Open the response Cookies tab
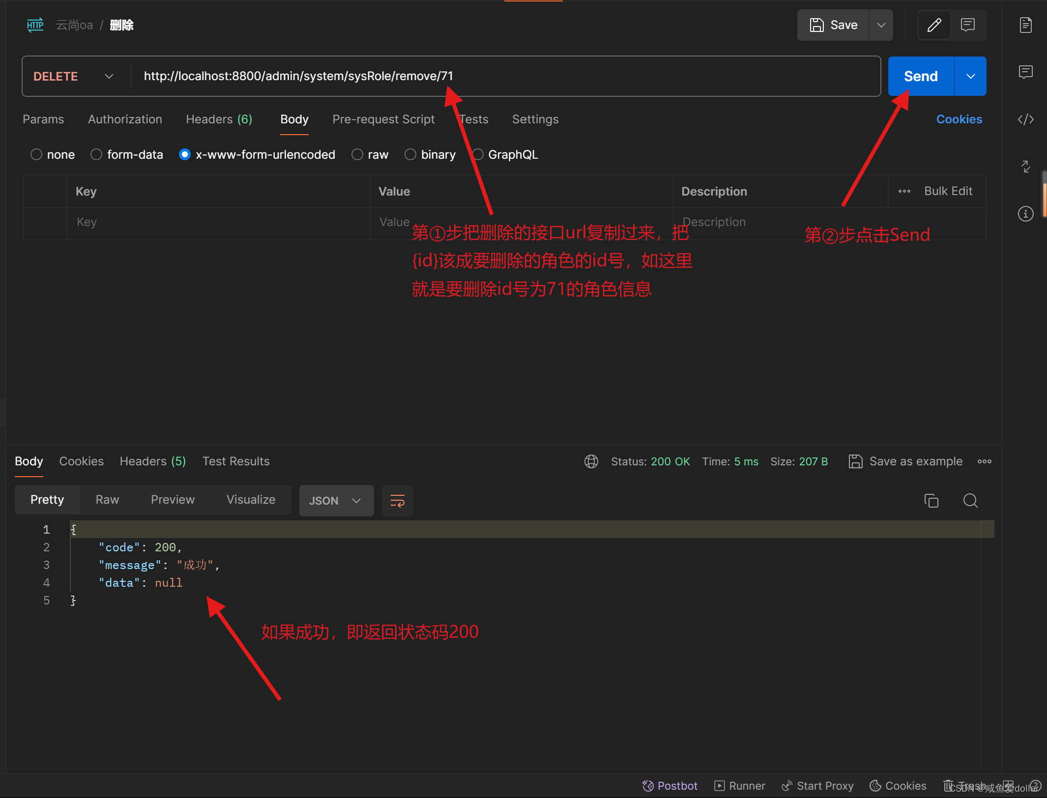Image resolution: width=1047 pixels, height=798 pixels. 82,461
